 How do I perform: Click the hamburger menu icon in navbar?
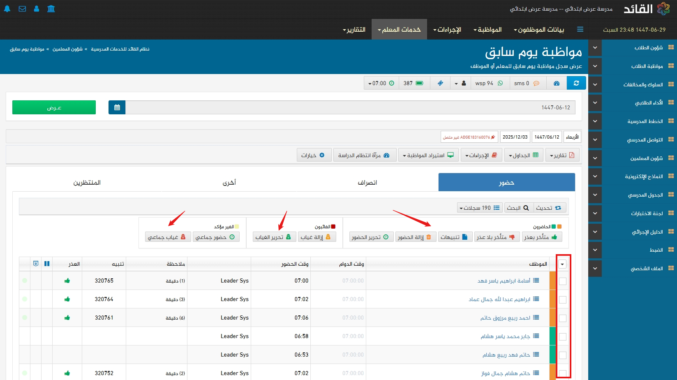[x=580, y=29]
